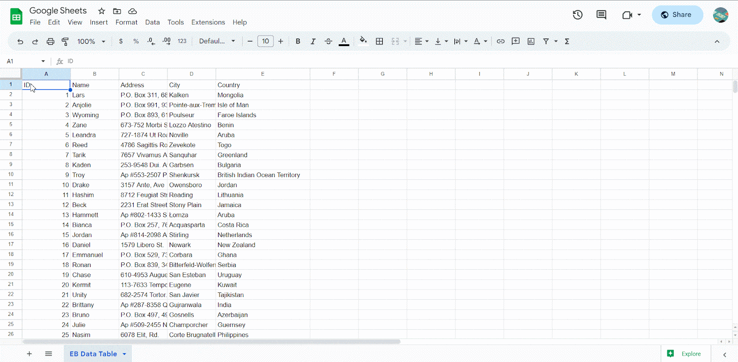Click the Merge cells icon
The width and height of the screenshot is (738, 362).
395,42
